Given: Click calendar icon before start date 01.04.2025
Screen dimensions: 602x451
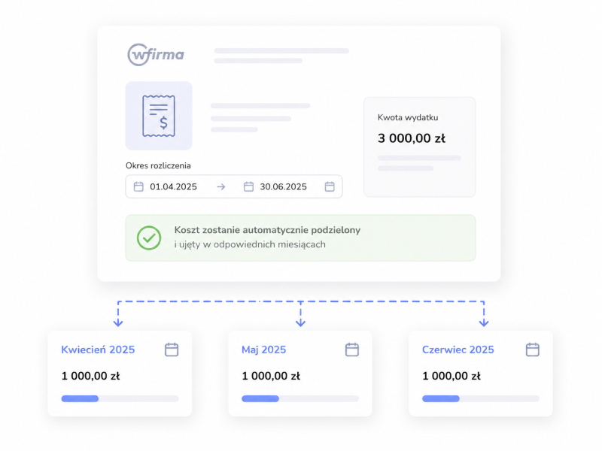Looking at the screenshot, I should tap(138, 186).
